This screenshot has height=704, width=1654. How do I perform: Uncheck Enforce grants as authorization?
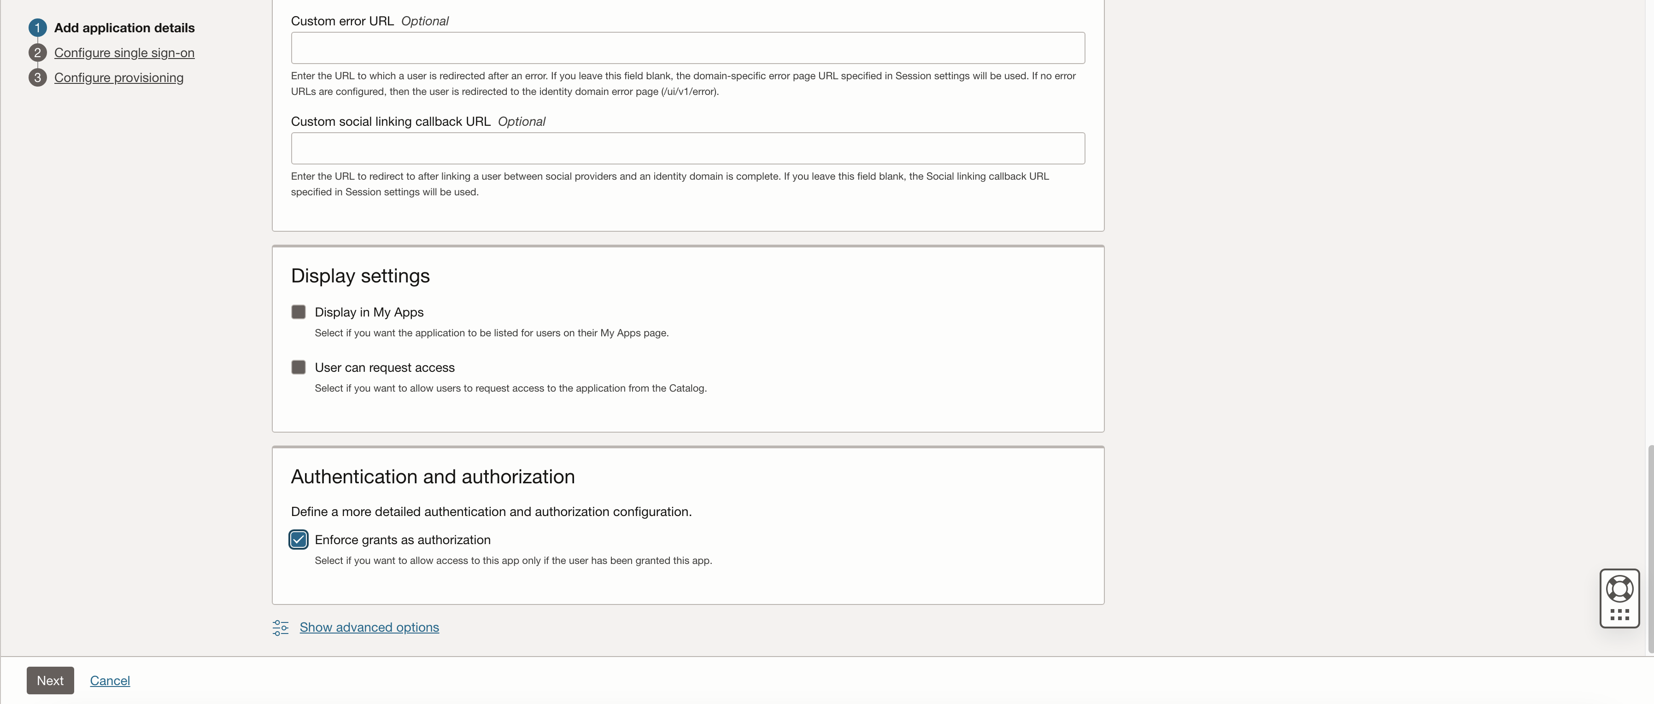[x=298, y=540]
